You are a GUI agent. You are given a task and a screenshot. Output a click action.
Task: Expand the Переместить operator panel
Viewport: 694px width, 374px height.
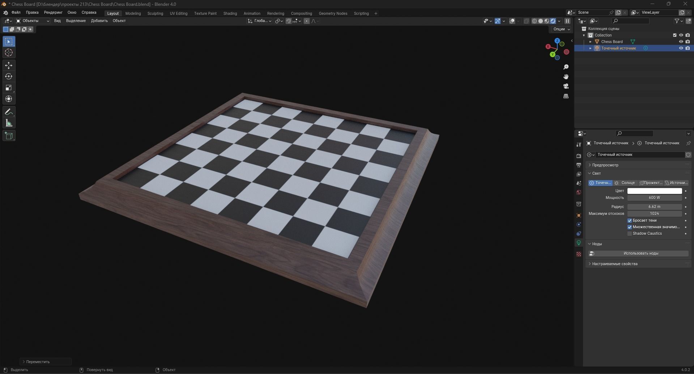click(46, 362)
